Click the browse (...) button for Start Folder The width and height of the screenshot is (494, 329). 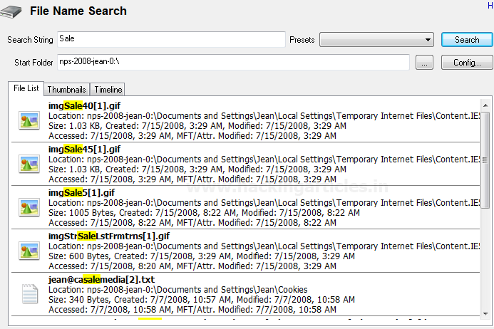424,63
